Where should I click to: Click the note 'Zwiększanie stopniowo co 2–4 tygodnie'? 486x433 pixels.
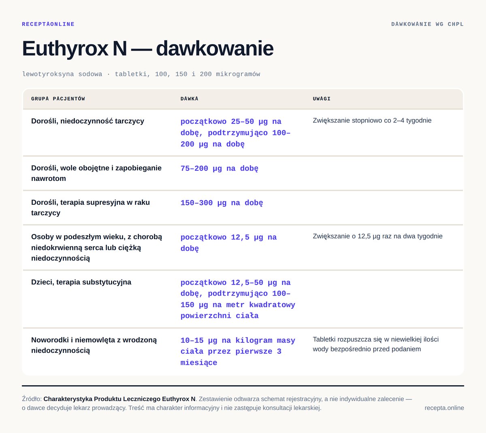372,121
